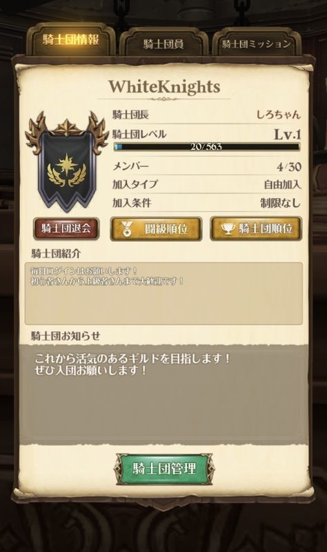Click the Lv.1 guild level label
The height and width of the screenshot is (552, 327).
coord(288,134)
